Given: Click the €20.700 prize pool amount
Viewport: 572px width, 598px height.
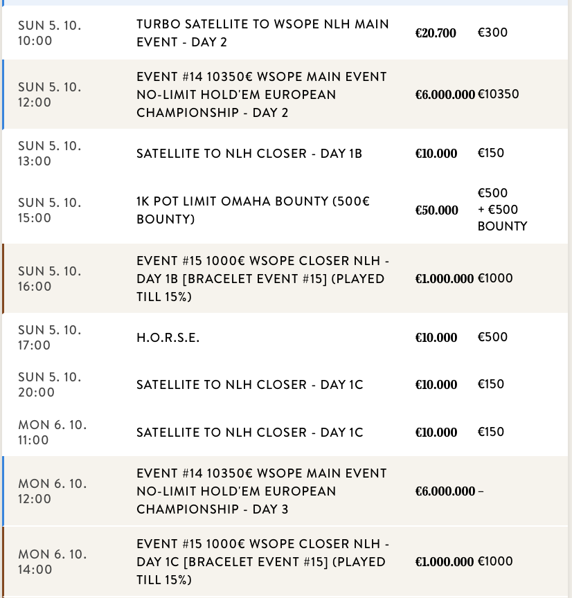Looking at the screenshot, I should click(x=436, y=33).
